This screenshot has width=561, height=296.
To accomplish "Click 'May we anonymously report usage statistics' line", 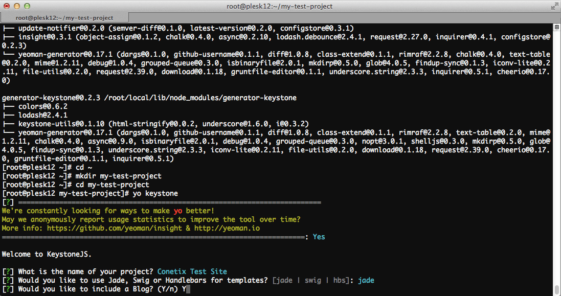I will (151, 219).
